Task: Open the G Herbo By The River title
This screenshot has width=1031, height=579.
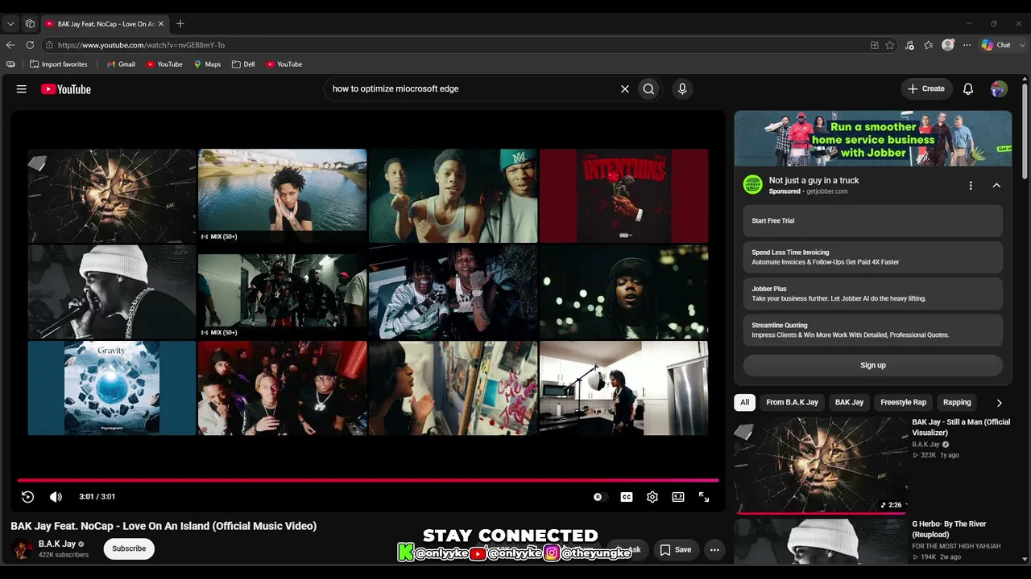Action: [x=949, y=529]
